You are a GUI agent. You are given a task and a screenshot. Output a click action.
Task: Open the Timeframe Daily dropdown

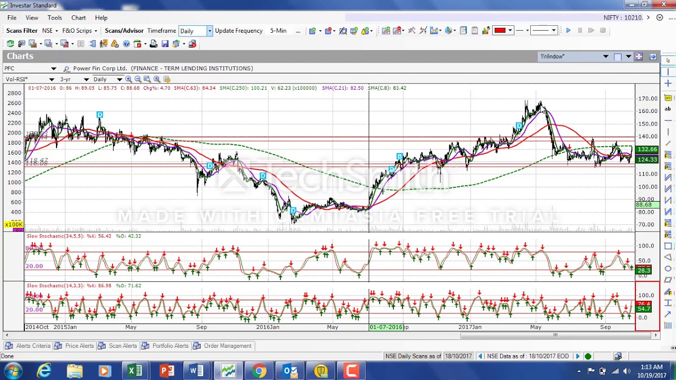click(209, 31)
